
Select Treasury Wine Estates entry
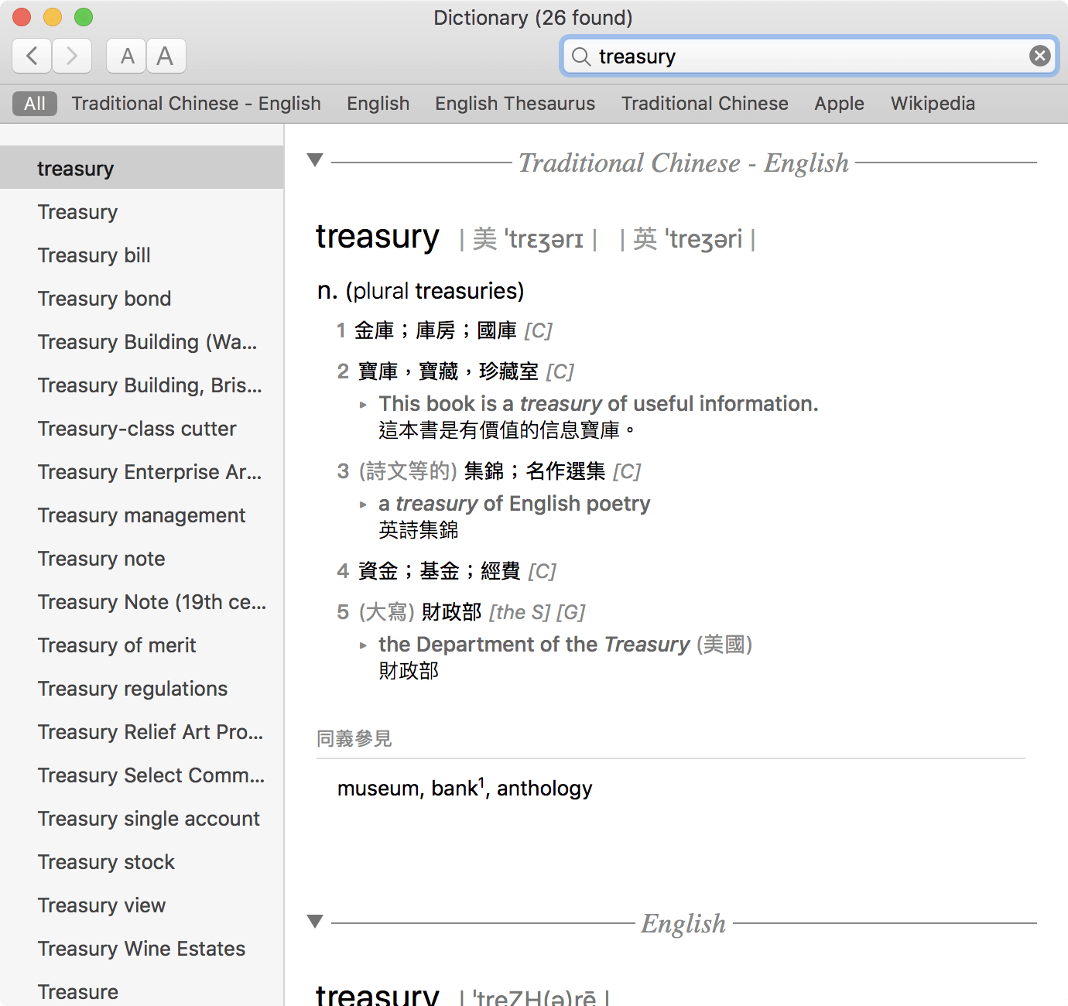pyautogui.click(x=142, y=949)
